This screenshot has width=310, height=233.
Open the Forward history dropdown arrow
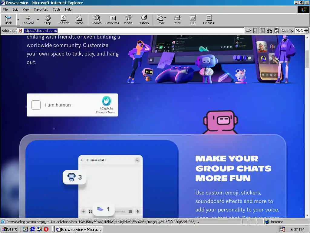[x=38, y=20]
